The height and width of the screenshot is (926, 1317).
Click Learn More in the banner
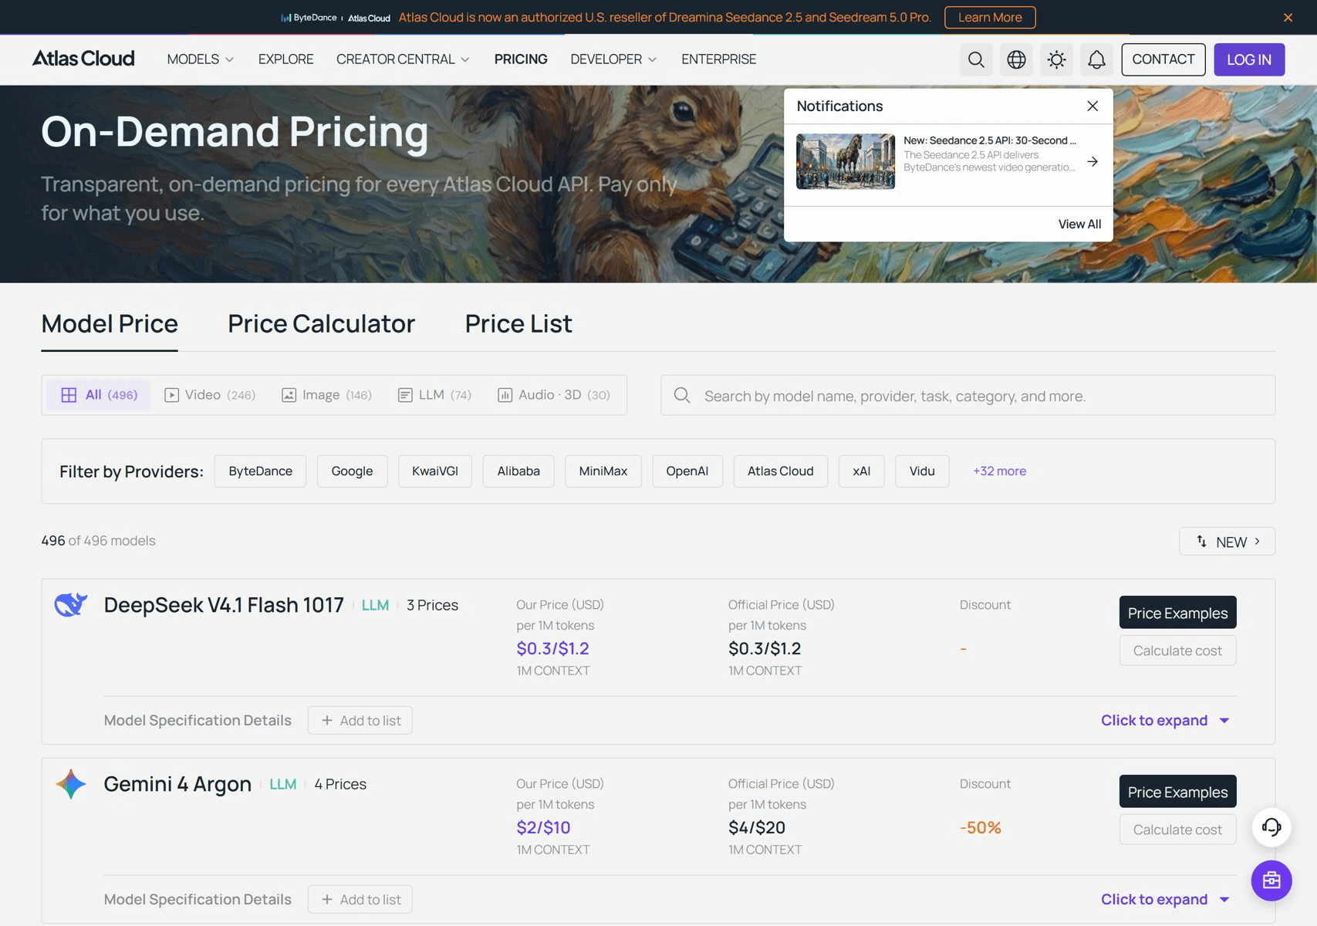pyautogui.click(x=990, y=18)
